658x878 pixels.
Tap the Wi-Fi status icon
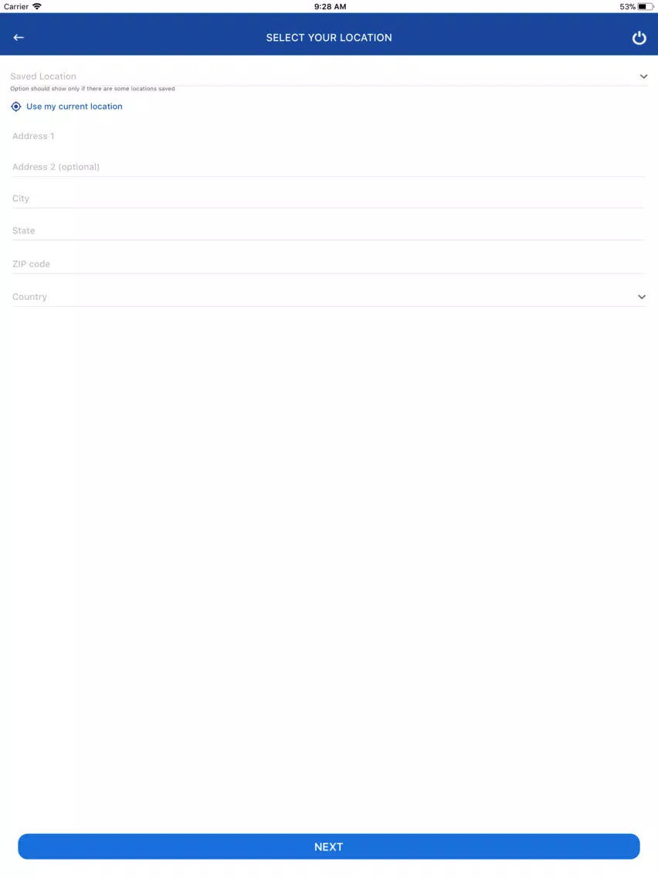click(37, 6)
